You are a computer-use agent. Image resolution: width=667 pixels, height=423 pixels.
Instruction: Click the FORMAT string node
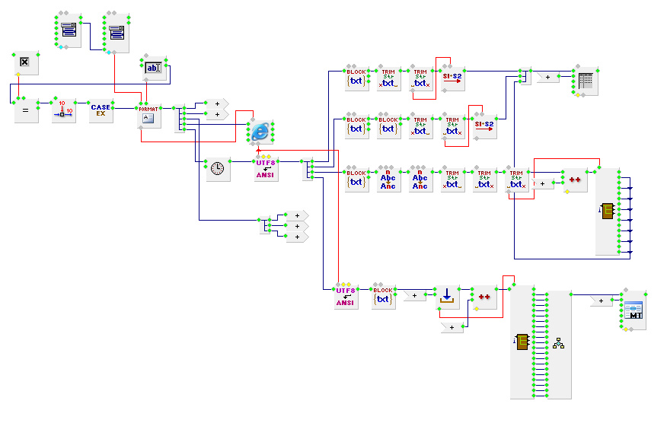pos(148,114)
